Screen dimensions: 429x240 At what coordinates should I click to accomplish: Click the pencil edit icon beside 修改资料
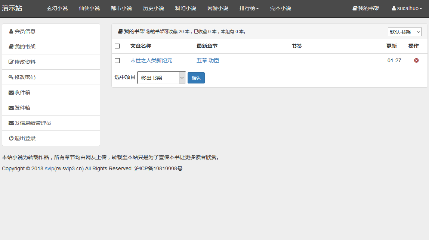[x=11, y=62]
